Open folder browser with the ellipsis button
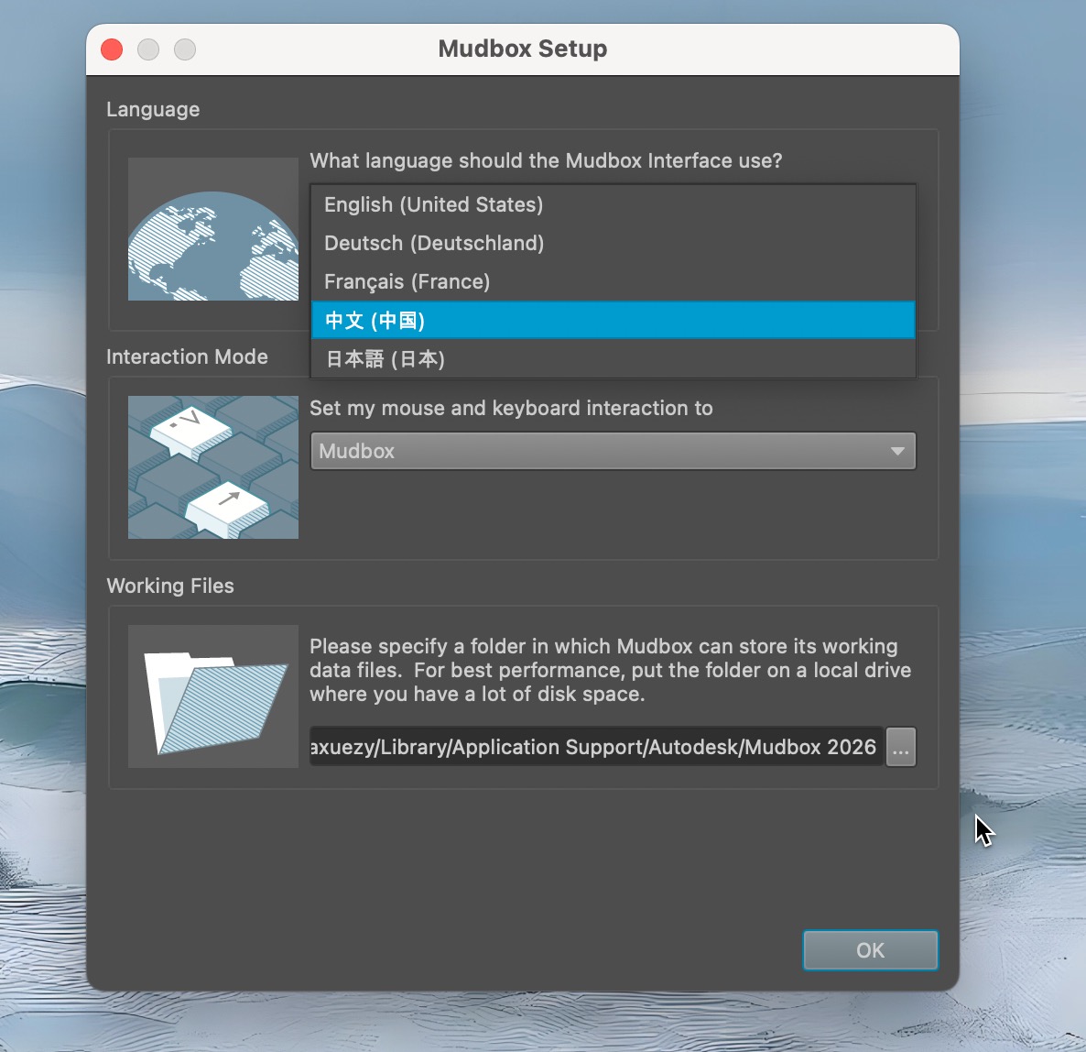 pyautogui.click(x=901, y=747)
